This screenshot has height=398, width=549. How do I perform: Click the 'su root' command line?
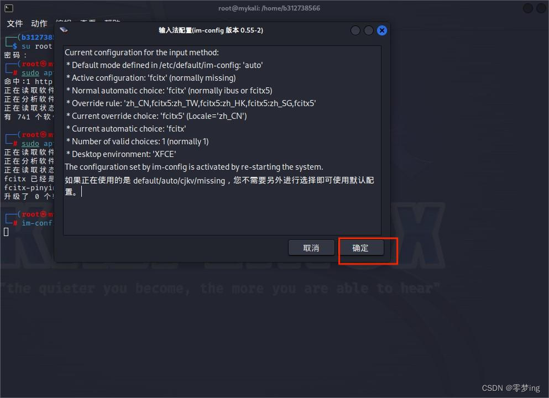point(36,46)
